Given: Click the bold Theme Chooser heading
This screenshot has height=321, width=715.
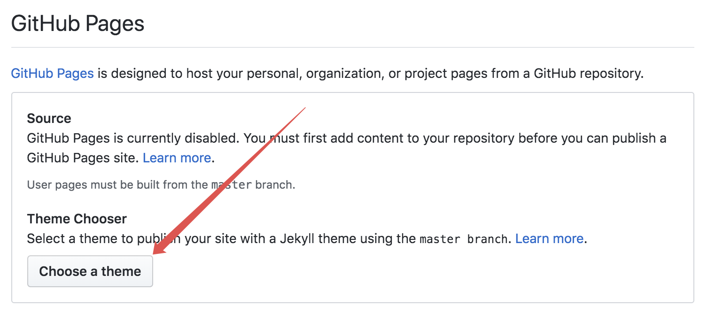Looking at the screenshot, I should click(x=77, y=219).
